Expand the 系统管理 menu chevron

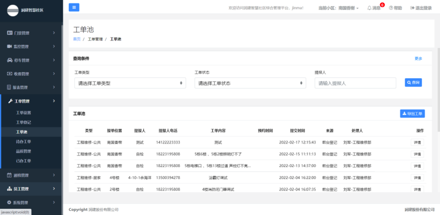54,202
